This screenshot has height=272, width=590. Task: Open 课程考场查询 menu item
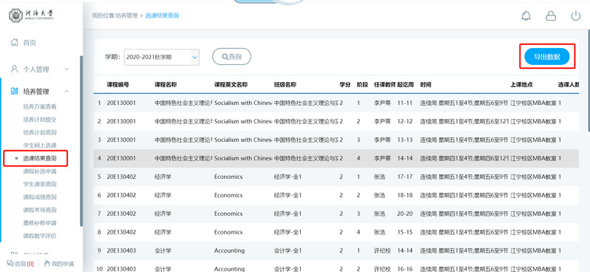tap(39, 210)
